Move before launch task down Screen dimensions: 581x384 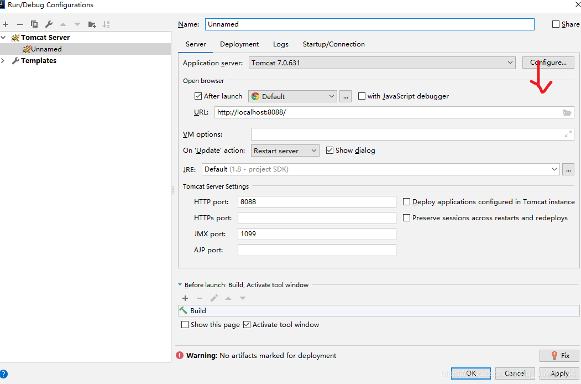(243, 298)
